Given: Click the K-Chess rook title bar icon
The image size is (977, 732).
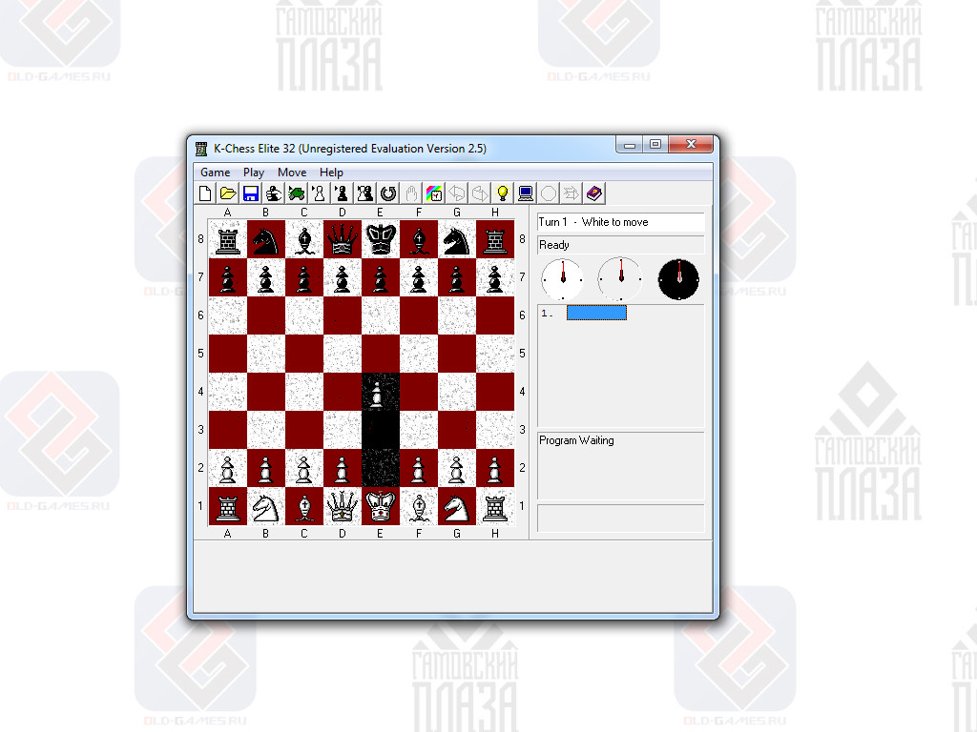Looking at the screenshot, I should (x=201, y=149).
